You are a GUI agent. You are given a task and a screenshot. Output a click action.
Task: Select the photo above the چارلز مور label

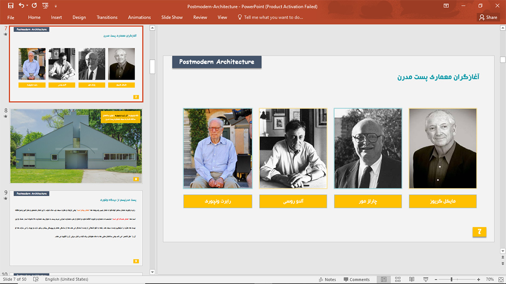(x=368, y=148)
